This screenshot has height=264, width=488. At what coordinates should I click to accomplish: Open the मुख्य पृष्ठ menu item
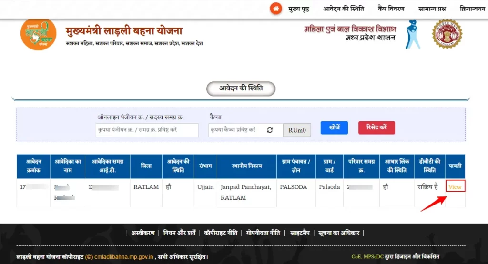[298, 9]
